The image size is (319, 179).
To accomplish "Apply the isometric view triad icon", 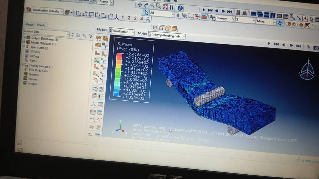I will pyautogui.click(x=116, y=17).
